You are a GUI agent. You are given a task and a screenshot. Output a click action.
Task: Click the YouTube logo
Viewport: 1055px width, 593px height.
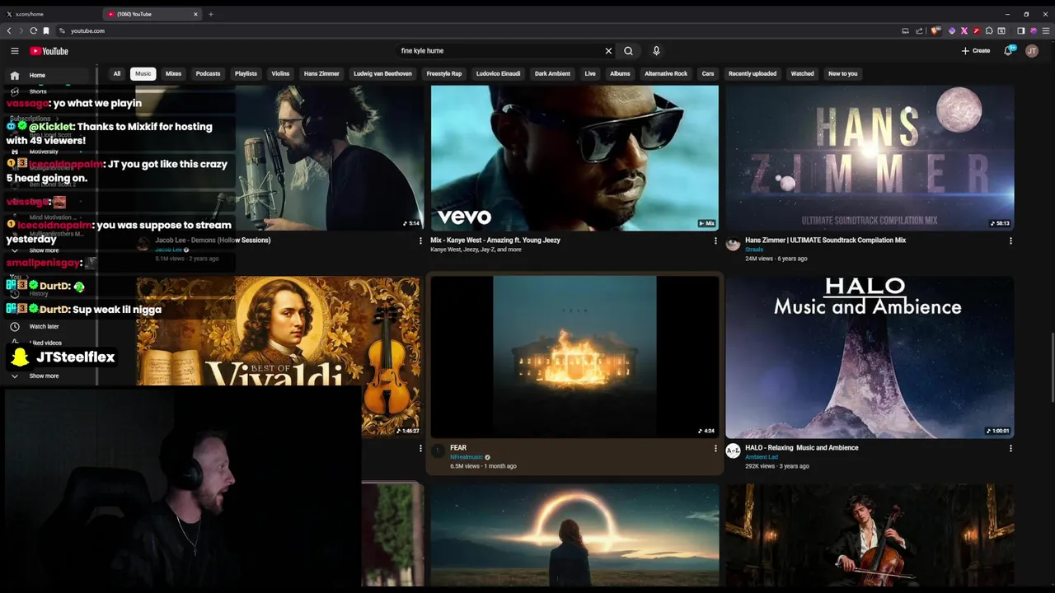tap(49, 51)
